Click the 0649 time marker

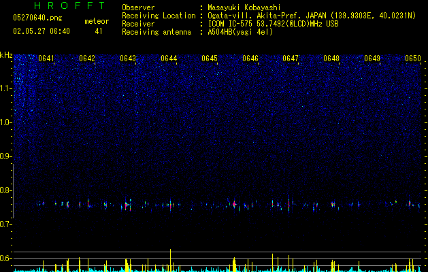pos(372,58)
